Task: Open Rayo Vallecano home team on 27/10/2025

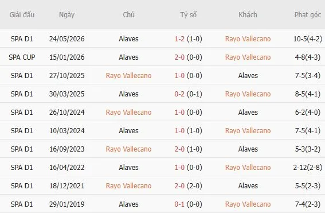Action: pos(128,76)
